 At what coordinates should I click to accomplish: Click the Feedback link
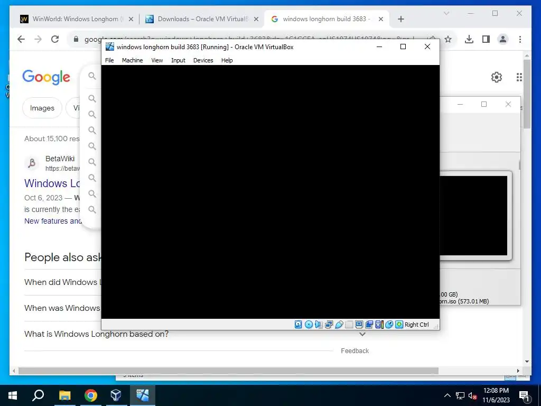pos(355,351)
